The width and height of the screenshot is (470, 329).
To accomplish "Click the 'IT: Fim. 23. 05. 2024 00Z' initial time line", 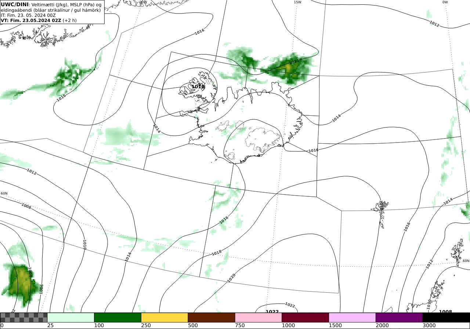I will pos(28,15).
